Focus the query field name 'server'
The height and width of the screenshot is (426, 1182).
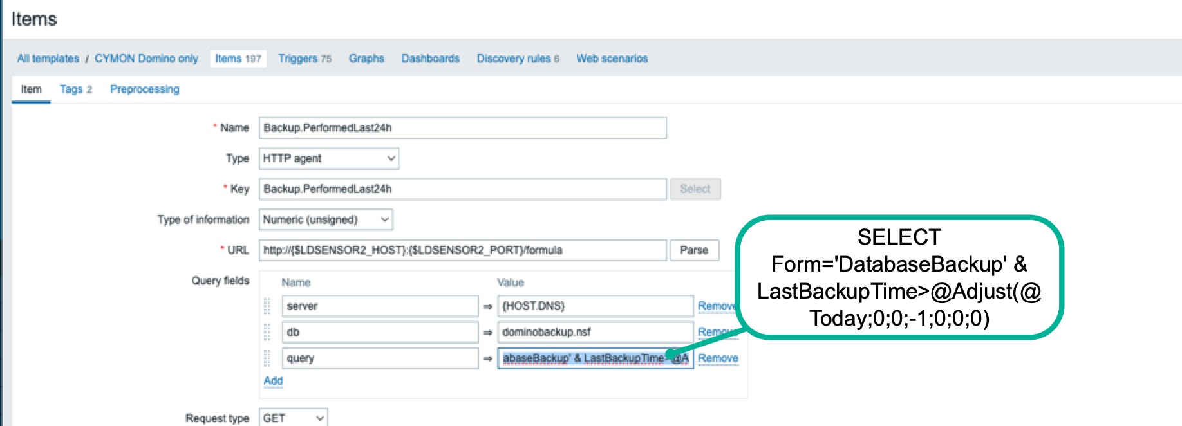point(380,306)
